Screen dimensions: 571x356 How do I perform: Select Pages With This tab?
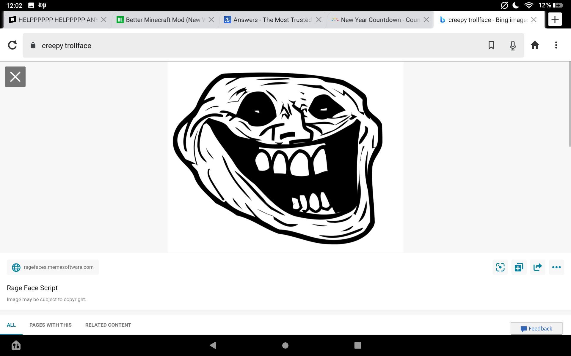[x=50, y=325]
